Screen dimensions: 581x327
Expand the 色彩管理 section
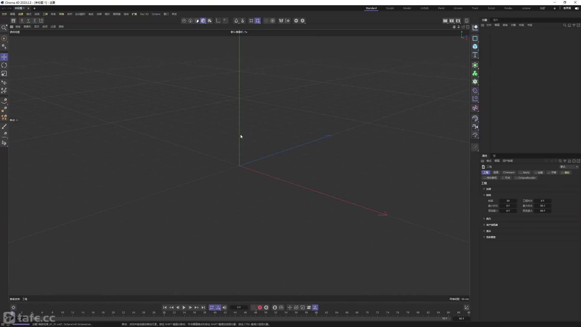coord(491,237)
